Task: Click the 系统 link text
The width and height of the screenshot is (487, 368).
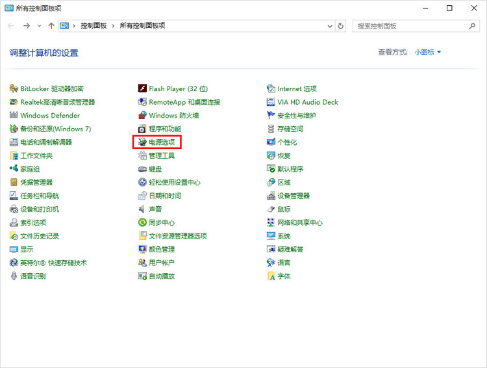Action: 284,236
